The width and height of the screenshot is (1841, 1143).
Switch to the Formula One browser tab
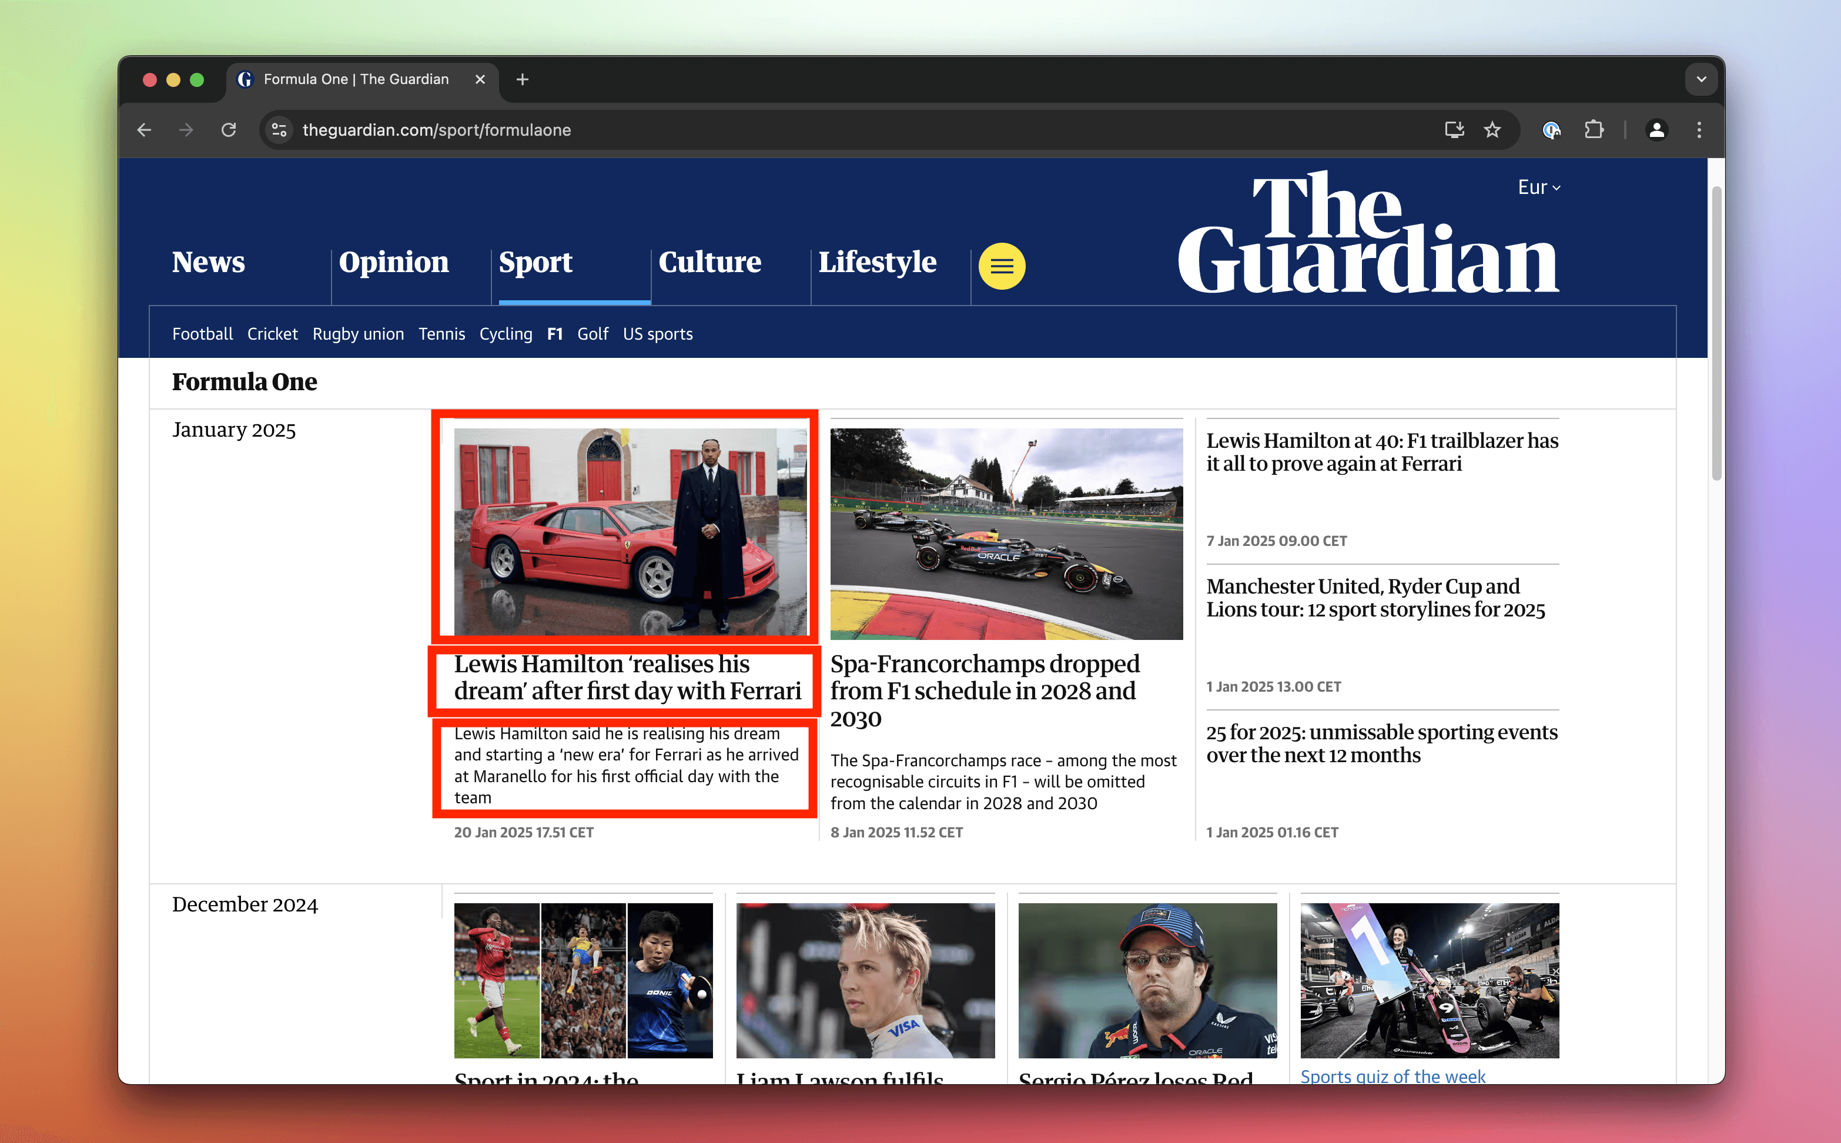coord(356,79)
